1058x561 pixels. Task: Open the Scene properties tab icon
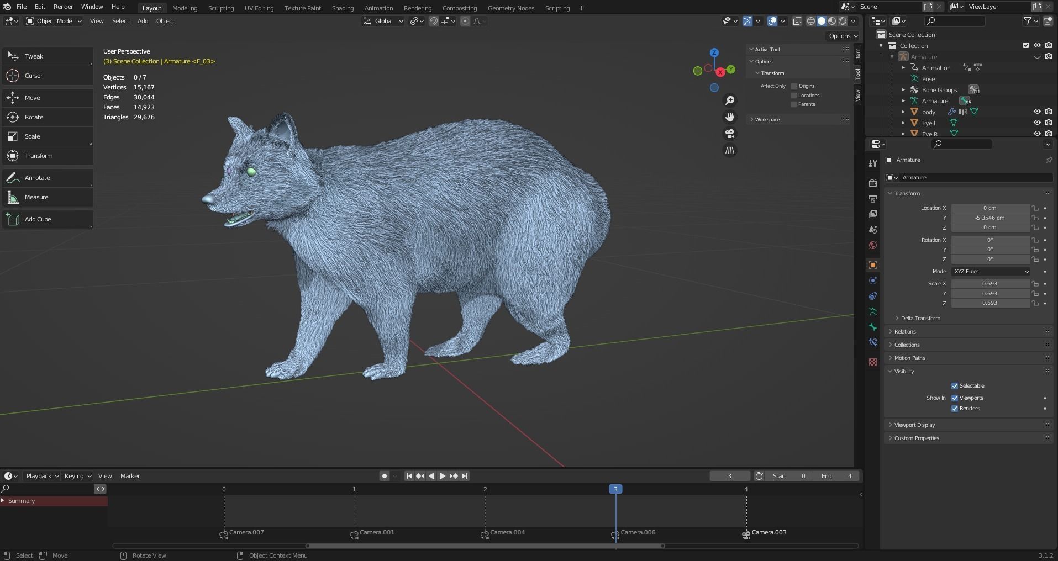point(873,229)
